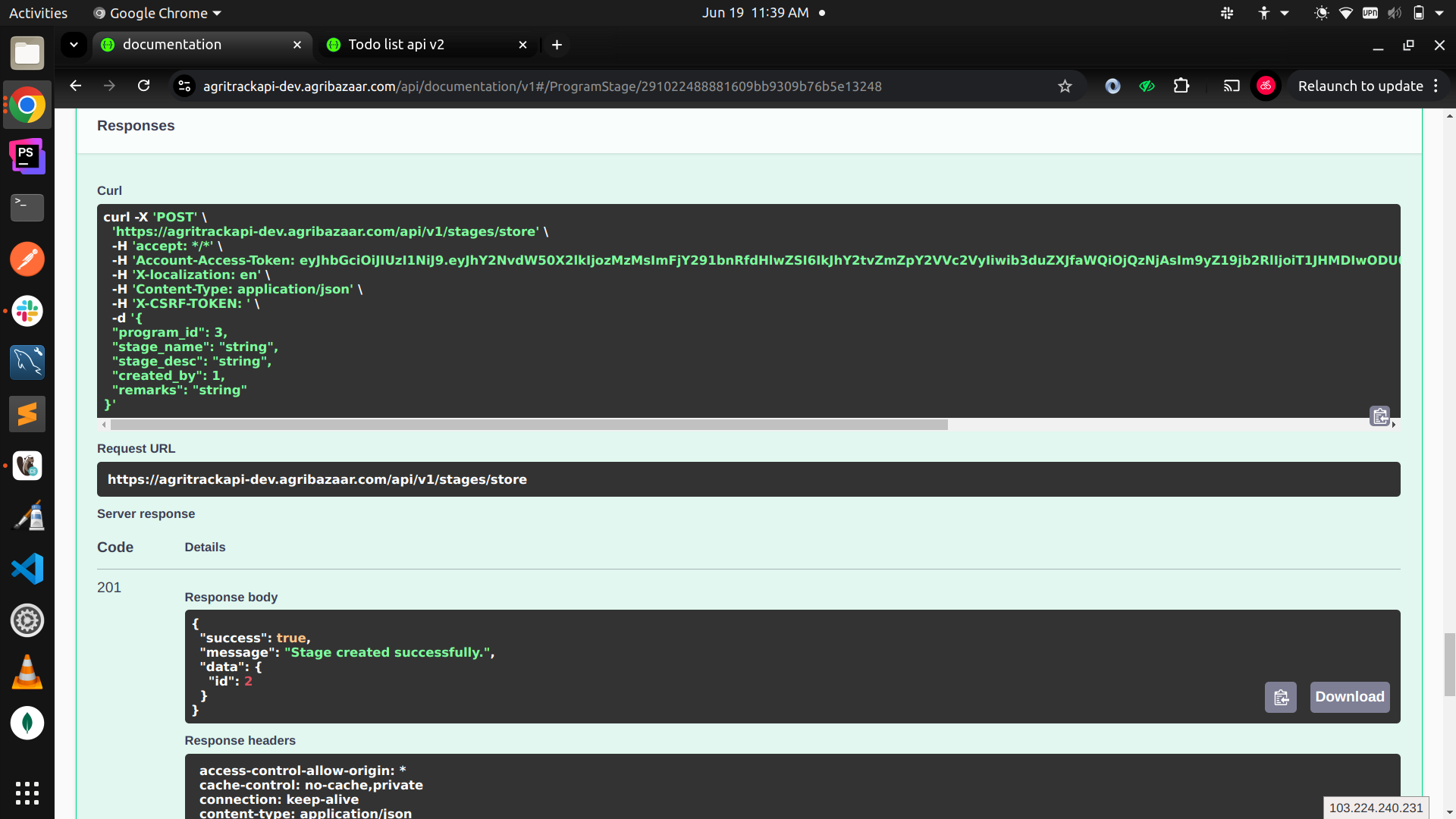Viewport: 1456px width, 819px height.
Task: Open Postman from the dock
Action: pos(27,259)
